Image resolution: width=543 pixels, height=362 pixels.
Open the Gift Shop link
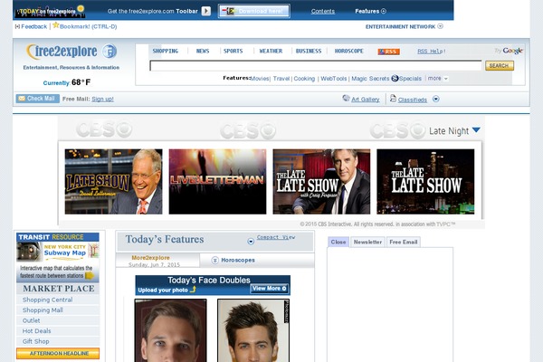click(35, 341)
